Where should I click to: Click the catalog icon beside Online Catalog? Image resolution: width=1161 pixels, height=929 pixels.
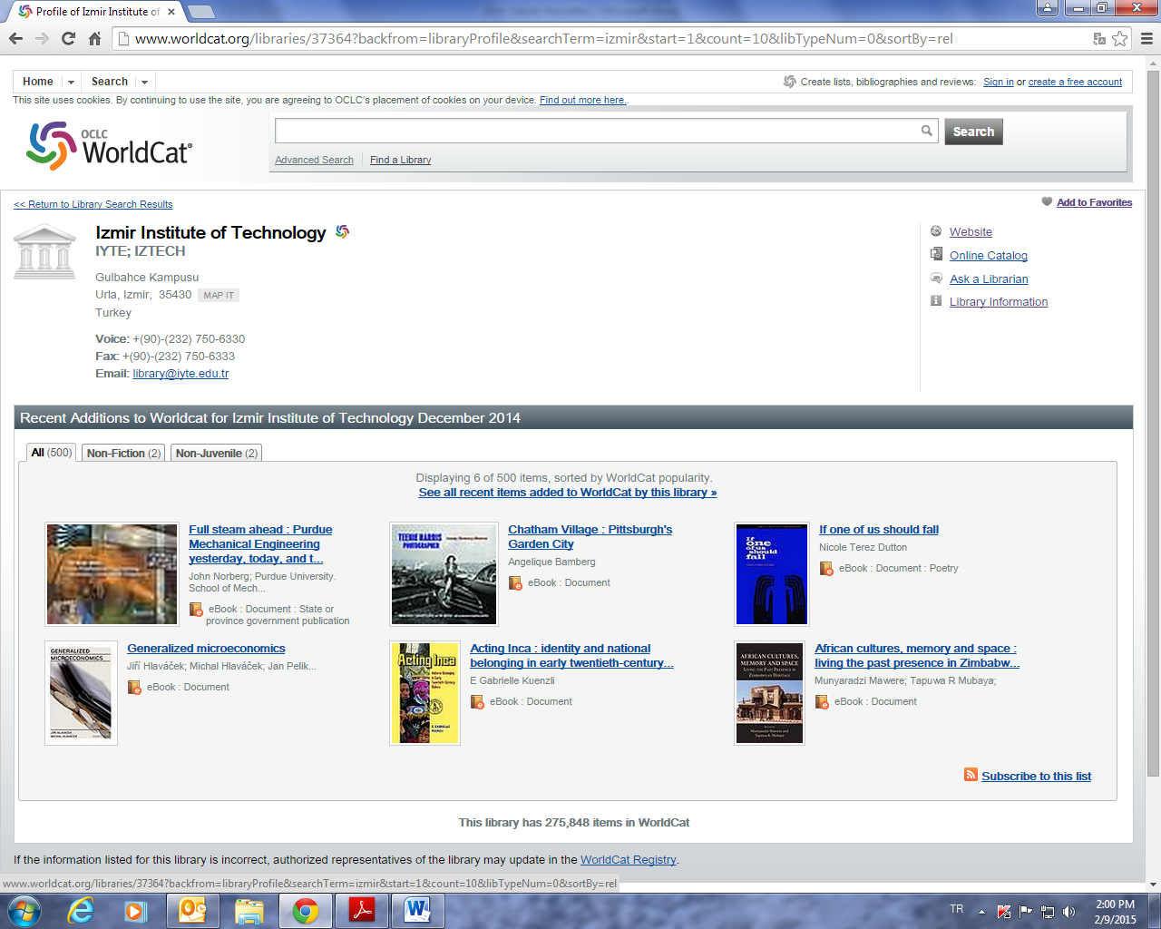(x=936, y=254)
